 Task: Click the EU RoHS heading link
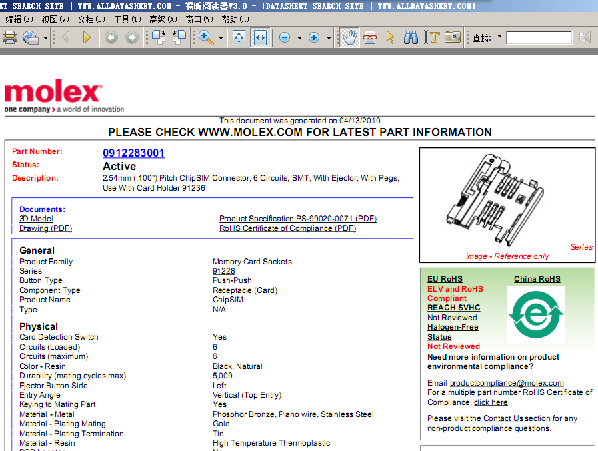pyautogui.click(x=445, y=279)
